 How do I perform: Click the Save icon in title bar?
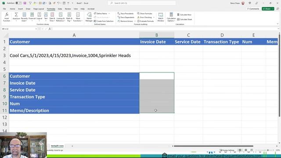coord(25,3)
